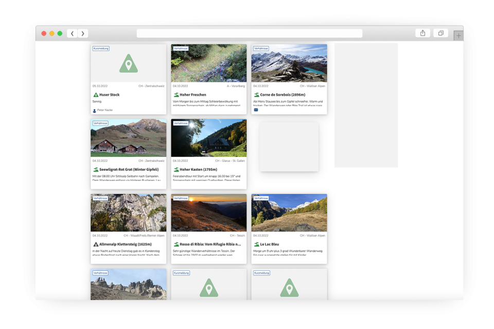Open a new tab with plus button
Screen dimensions: 494x329
(458, 35)
